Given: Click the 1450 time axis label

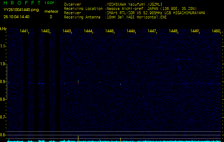Looking at the screenshot, I should click(x=216, y=31).
